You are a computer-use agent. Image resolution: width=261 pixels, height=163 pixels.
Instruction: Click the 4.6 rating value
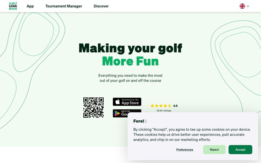pos(175,106)
